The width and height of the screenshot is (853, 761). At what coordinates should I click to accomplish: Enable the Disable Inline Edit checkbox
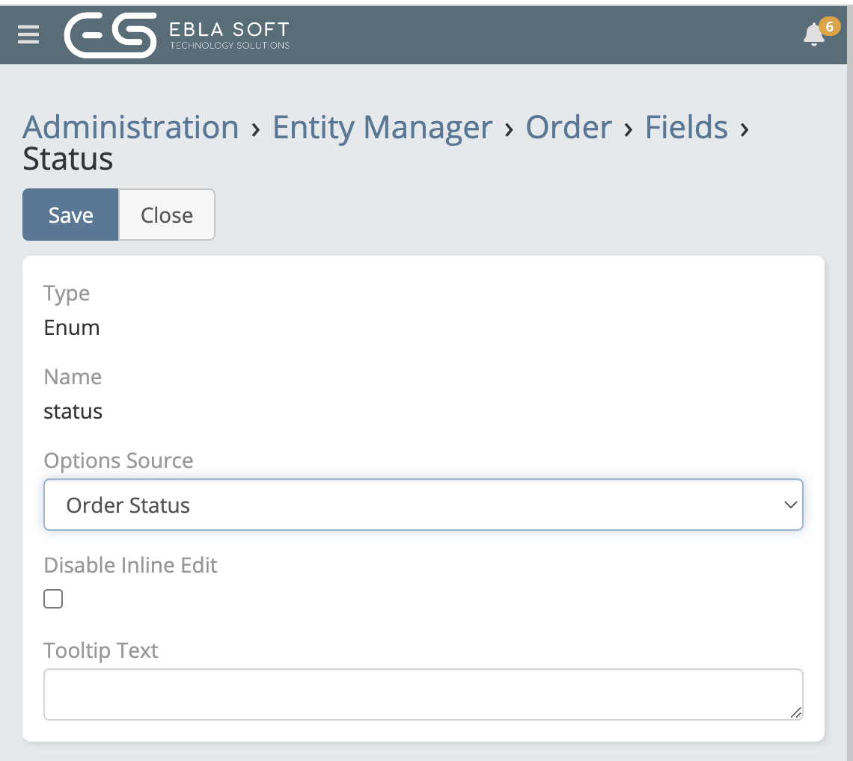pyautogui.click(x=53, y=599)
